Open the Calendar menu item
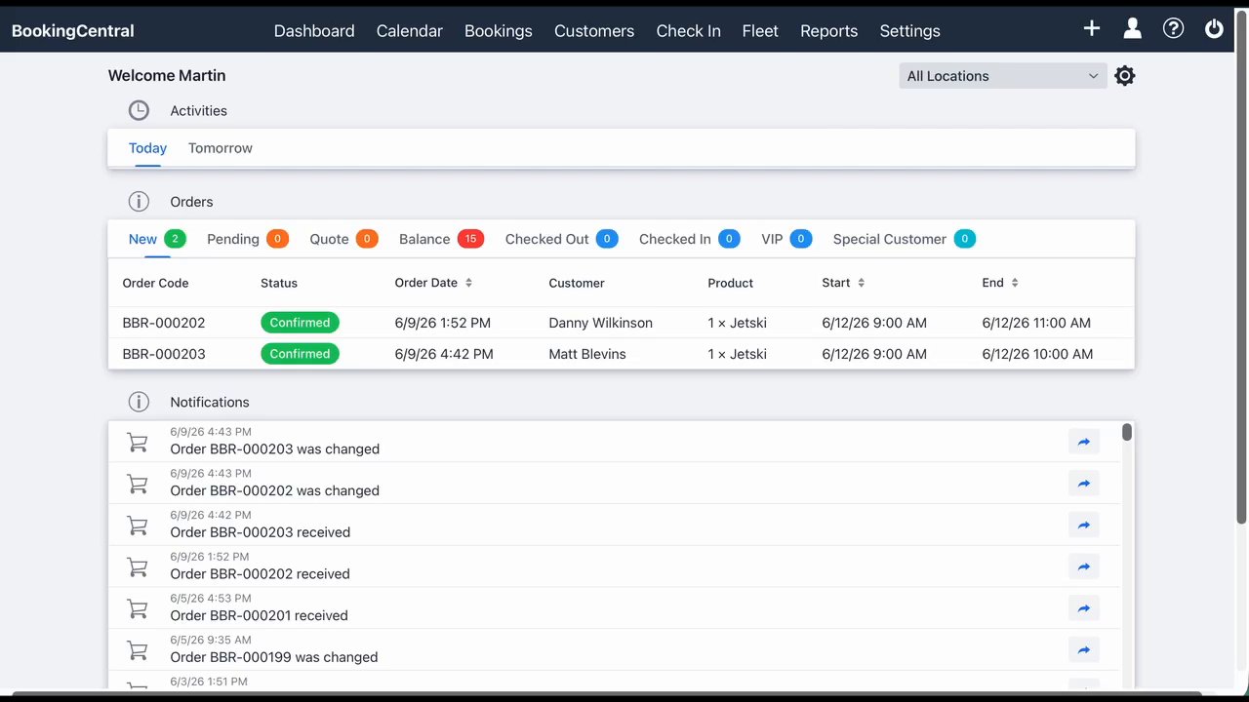This screenshot has width=1249, height=702. click(x=410, y=30)
